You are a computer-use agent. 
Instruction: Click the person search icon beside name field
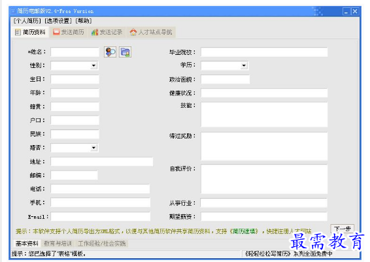[x=110, y=52]
